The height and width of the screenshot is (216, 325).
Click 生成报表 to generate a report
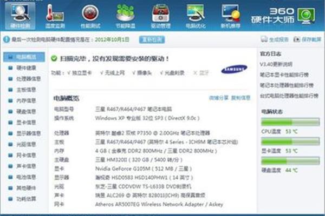tap(275, 39)
